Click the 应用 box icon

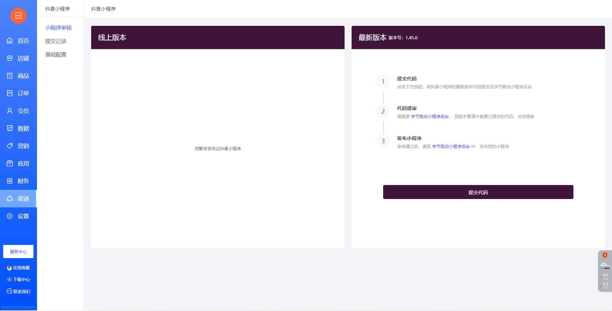pyautogui.click(x=10, y=163)
